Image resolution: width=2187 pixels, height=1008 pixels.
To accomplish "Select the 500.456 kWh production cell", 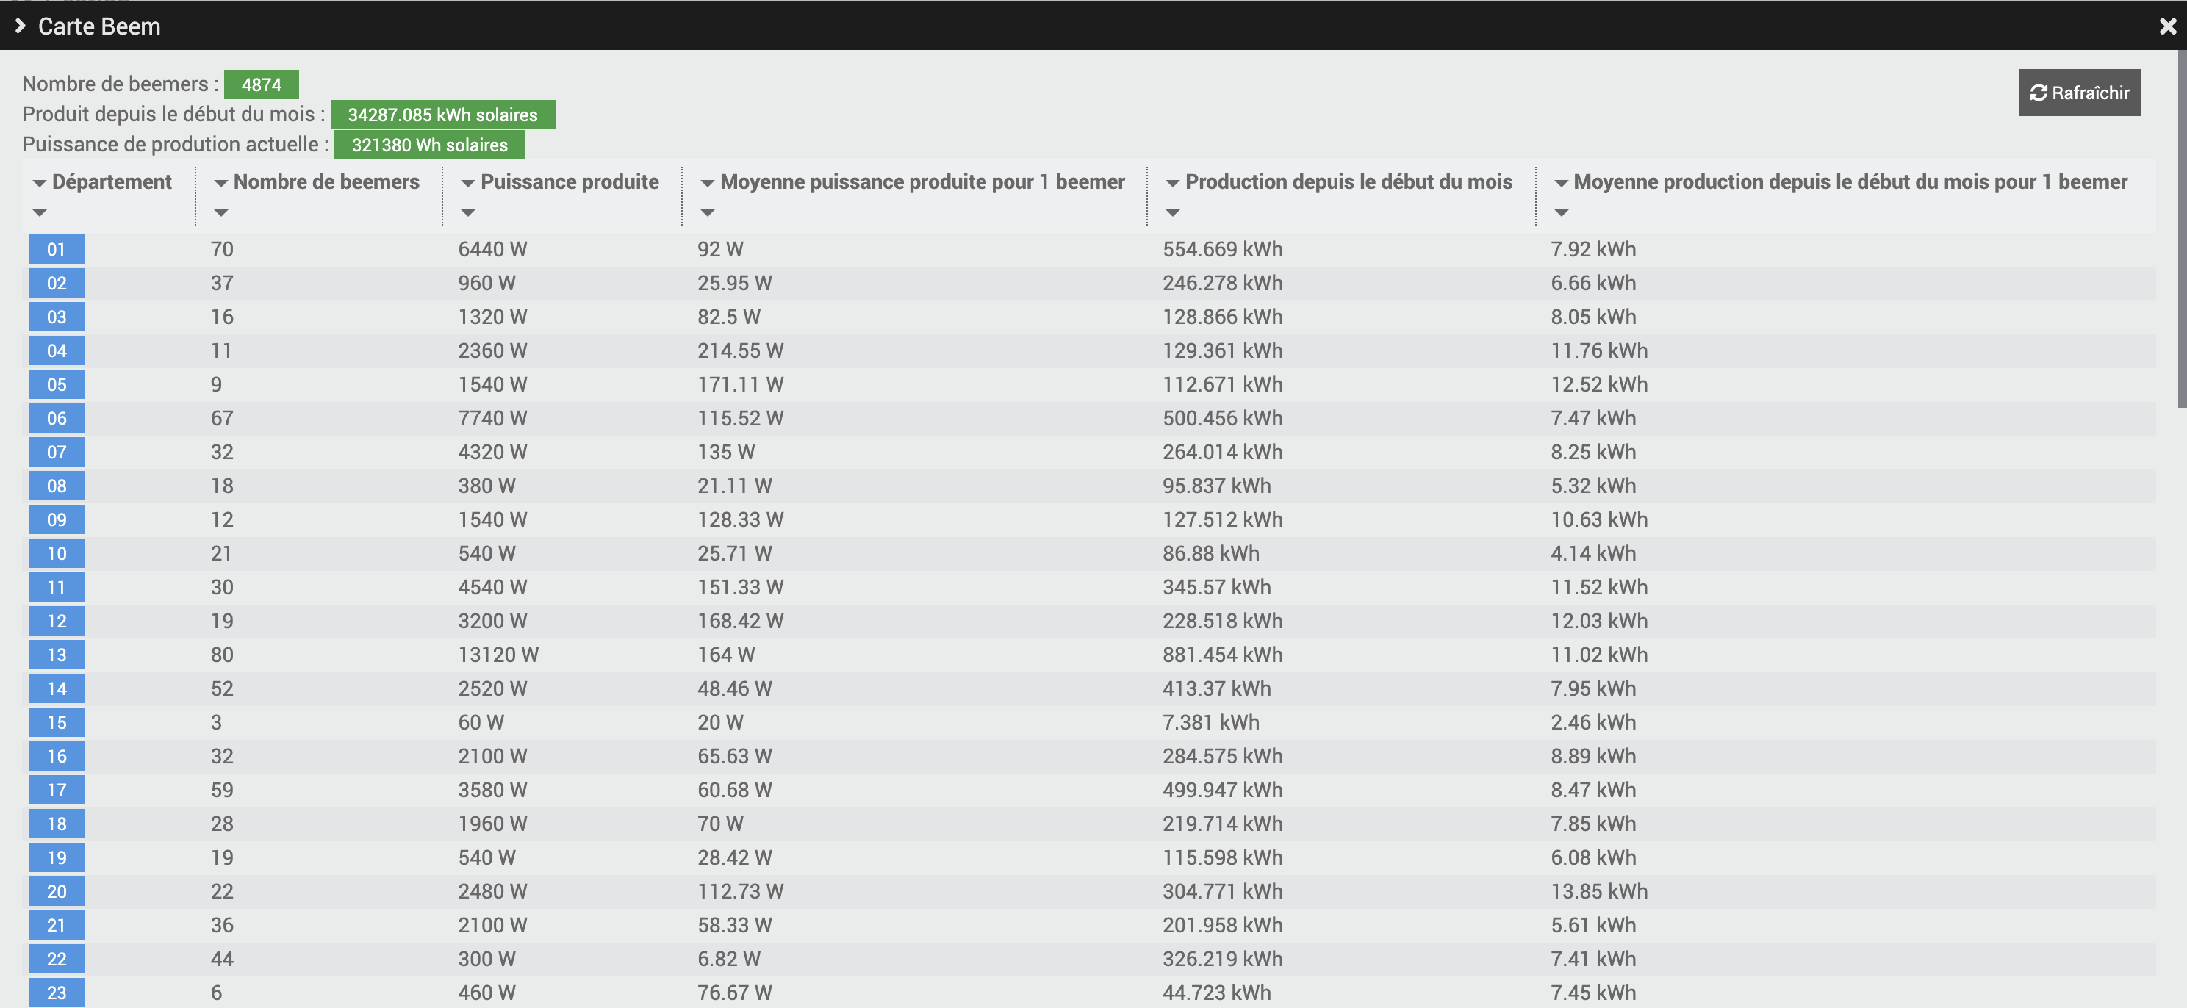I will (x=1223, y=418).
